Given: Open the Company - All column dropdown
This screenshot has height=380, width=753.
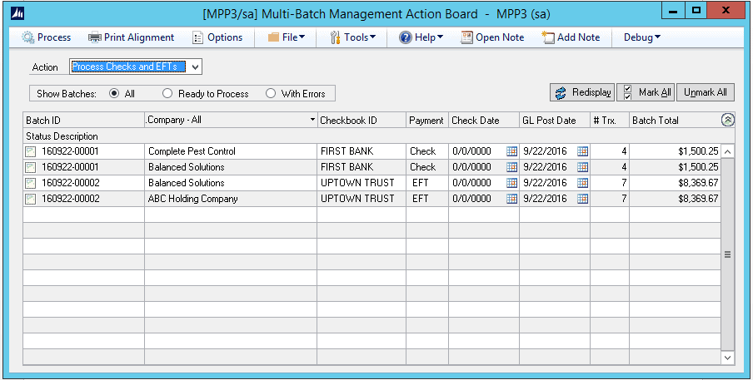Looking at the screenshot, I should tap(313, 120).
